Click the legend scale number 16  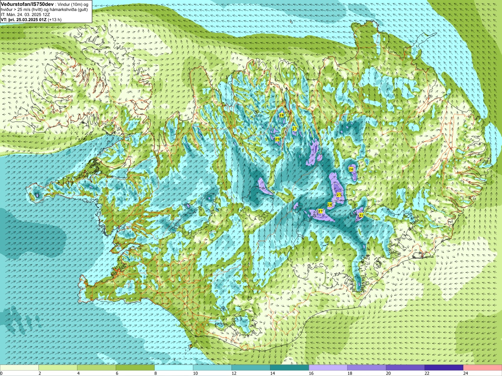[x=311, y=373]
